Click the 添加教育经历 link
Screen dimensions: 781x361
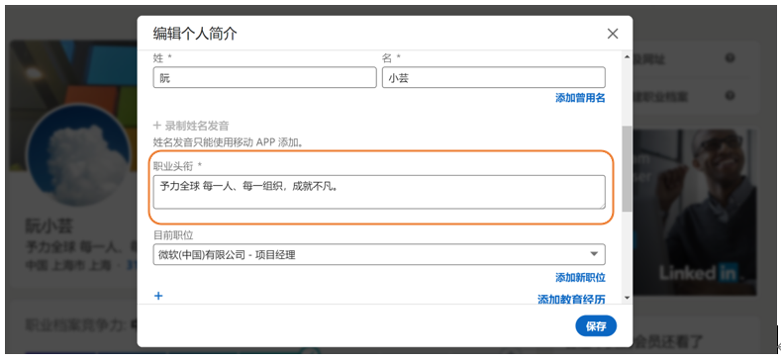[571, 299]
